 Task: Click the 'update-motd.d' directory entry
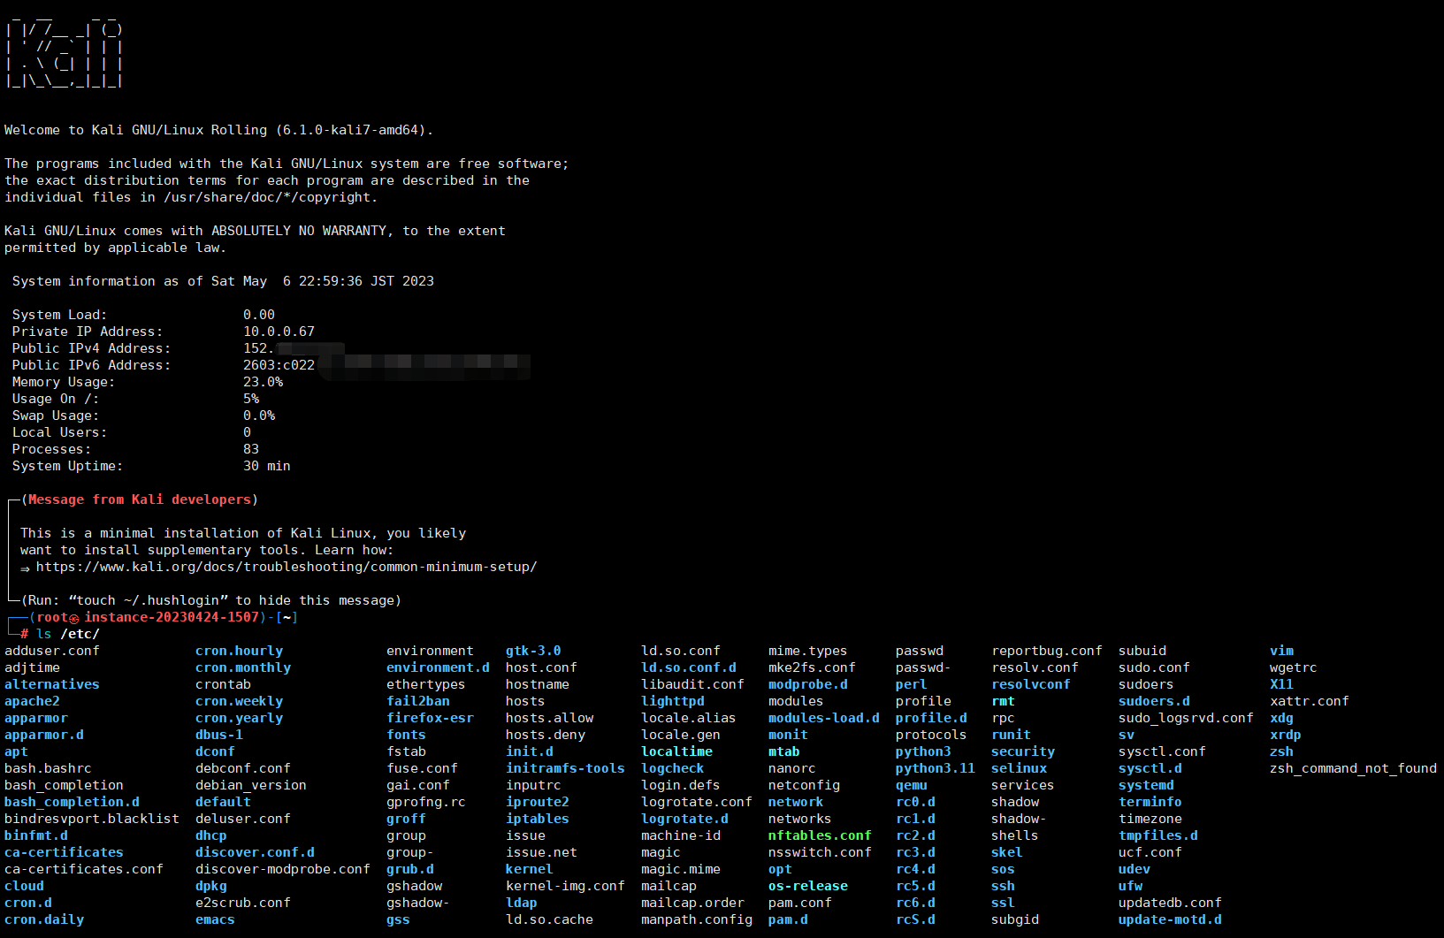coord(1170,919)
